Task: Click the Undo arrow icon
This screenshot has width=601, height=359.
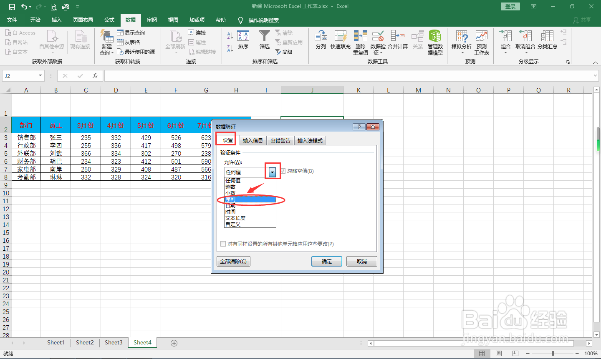Action: [25, 7]
